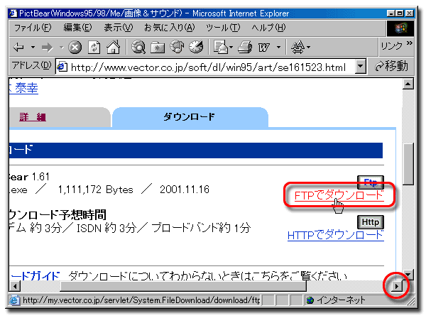Open the お気に入り(A) menu
This screenshot has height=318, width=426.
click(169, 28)
